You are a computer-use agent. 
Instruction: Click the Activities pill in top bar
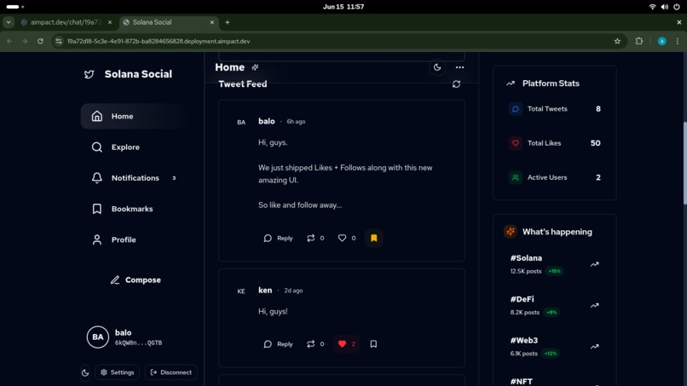tap(14, 7)
